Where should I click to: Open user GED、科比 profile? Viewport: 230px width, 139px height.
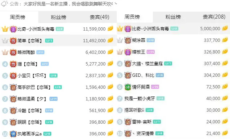[x=143, y=75]
